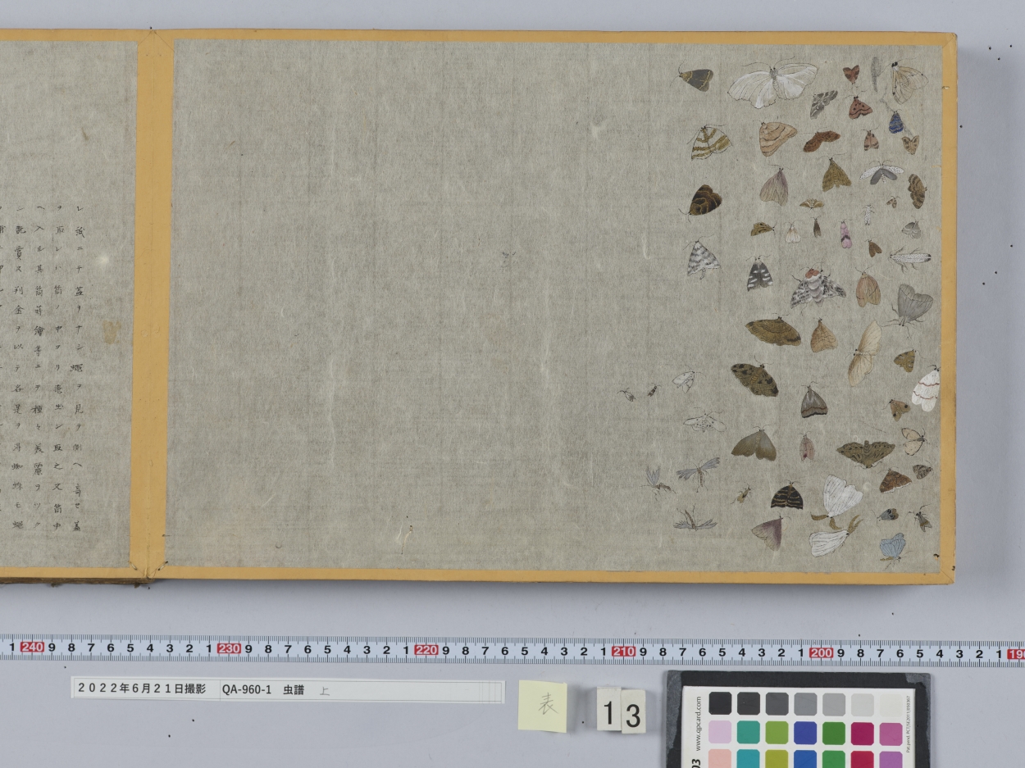This screenshot has height=768, width=1025.
Task: Pick the magenta swatch in the second row
Action: point(862,734)
